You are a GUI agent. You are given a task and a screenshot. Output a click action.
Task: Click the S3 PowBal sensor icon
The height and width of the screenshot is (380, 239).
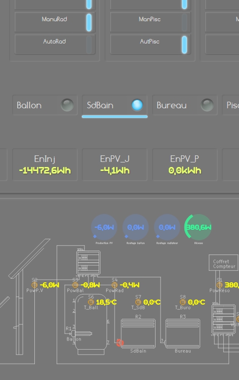75,285
